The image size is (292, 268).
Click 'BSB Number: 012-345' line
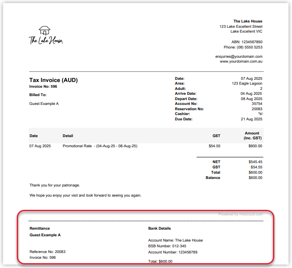pos(167,246)
